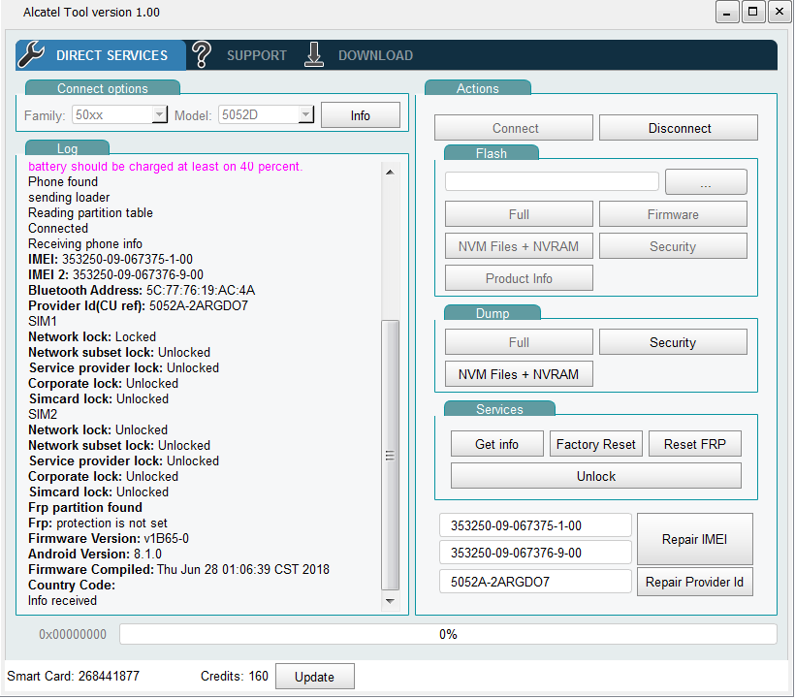The height and width of the screenshot is (698, 795).
Task: Click the Get info button
Action: [x=496, y=444]
